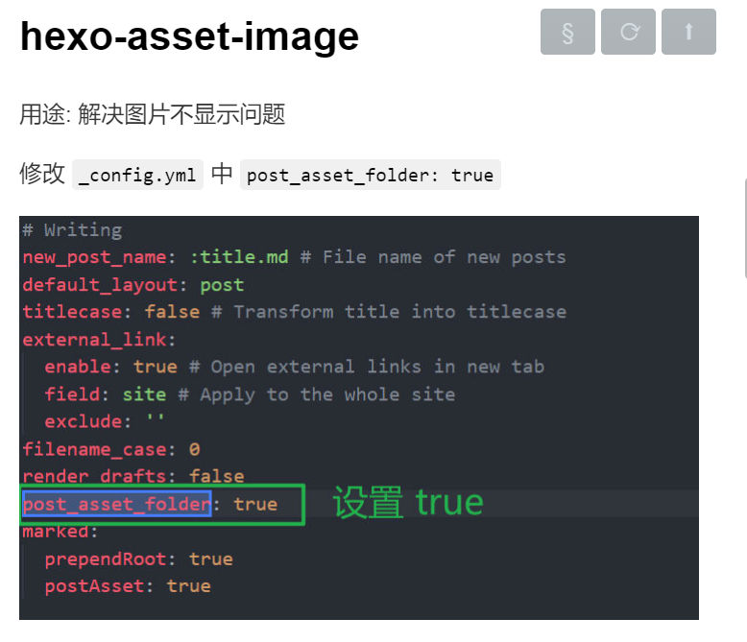The image size is (747, 642).
Task: Click the postAsset: true line
Action: tap(128, 585)
